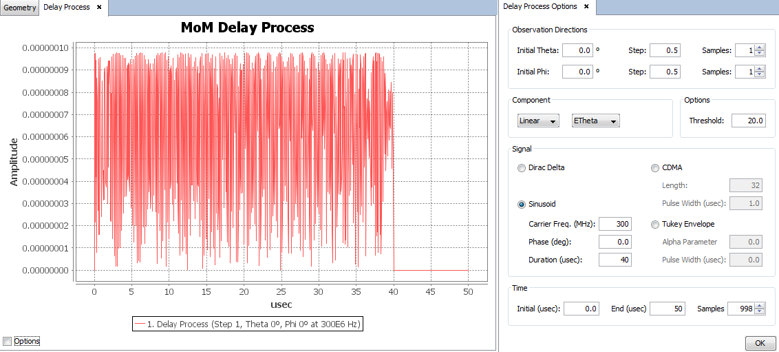Click the Initial Theta value field
Image resolution: width=779 pixels, height=352 pixels.
(577, 50)
